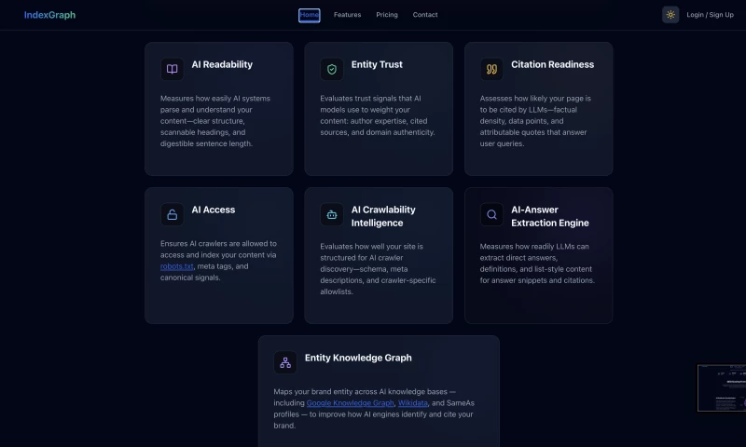Screen dimensions: 746x447
Task: Click the Citation Readiness quote icon
Action: (x=491, y=69)
